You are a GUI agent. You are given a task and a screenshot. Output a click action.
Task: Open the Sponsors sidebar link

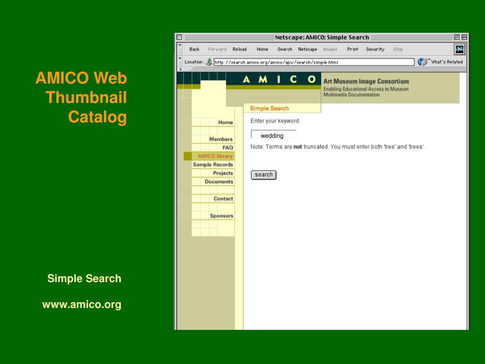pos(222,216)
